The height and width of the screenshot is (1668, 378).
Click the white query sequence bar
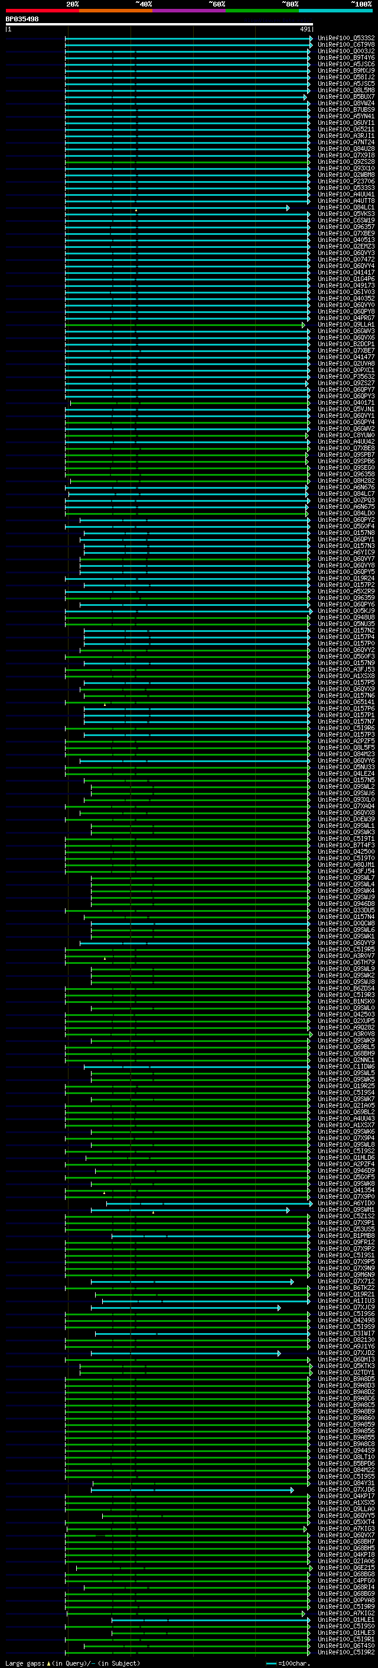click(159, 25)
